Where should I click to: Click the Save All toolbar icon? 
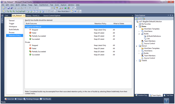coord(11,8)
